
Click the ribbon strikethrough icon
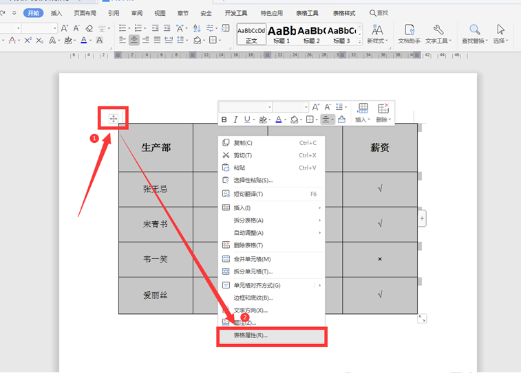click(x=14, y=41)
